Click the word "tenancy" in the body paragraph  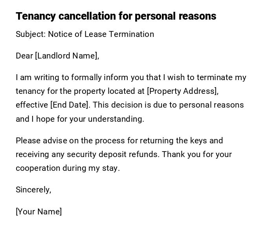coord(30,91)
